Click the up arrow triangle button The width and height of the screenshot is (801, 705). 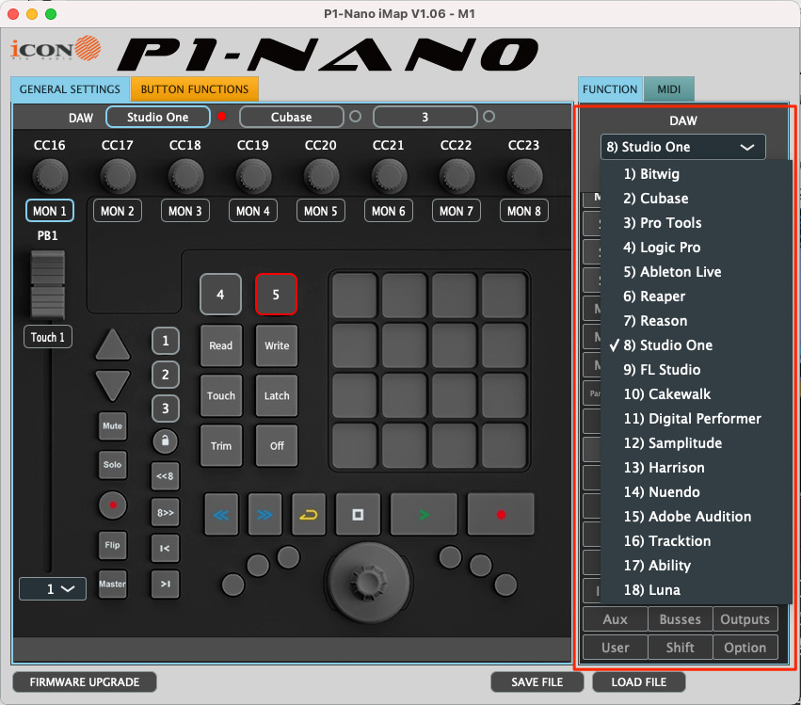coord(112,344)
